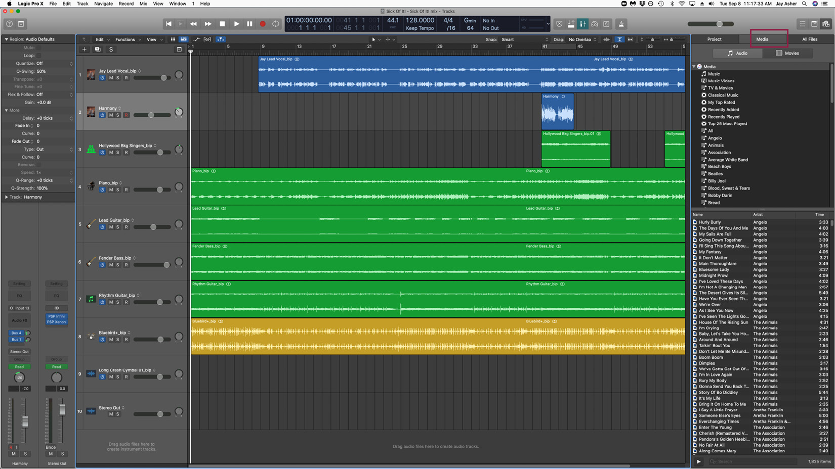
Task: Open Spotlight search in macOS menu bar
Action: (804, 4)
